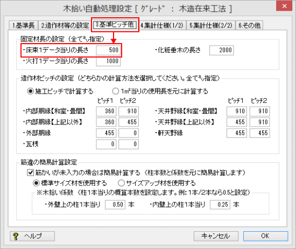Click the 外部胴縁 ピッチ1 field

106,133
